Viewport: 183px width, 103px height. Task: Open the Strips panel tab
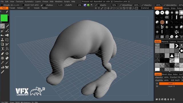tap(173, 8)
